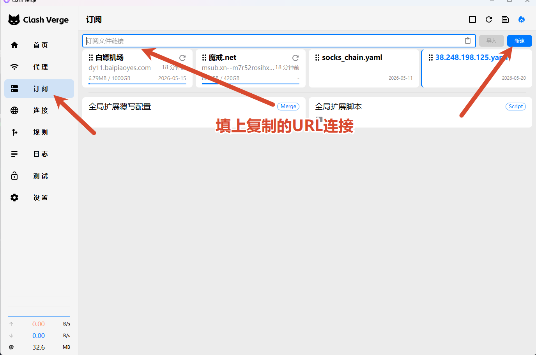Grab handle of the 魔戒.net card
This screenshot has height=355, width=536.
[x=204, y=58]
